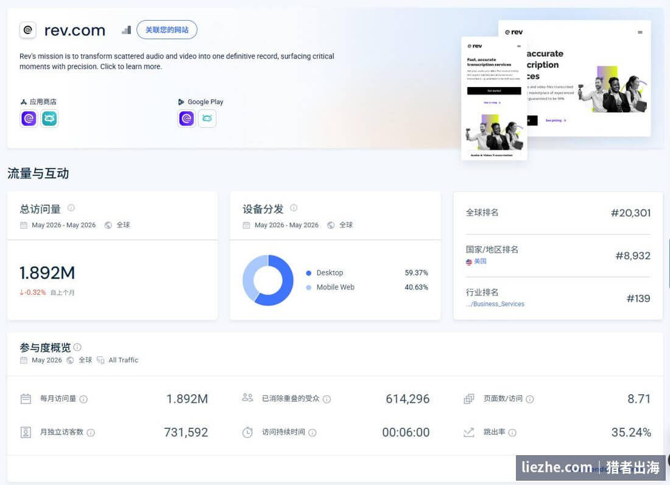Click the -0.32% change indicator

coord(33,292)
